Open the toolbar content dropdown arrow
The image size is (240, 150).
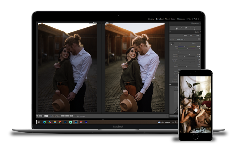click(x=167, y=116)
